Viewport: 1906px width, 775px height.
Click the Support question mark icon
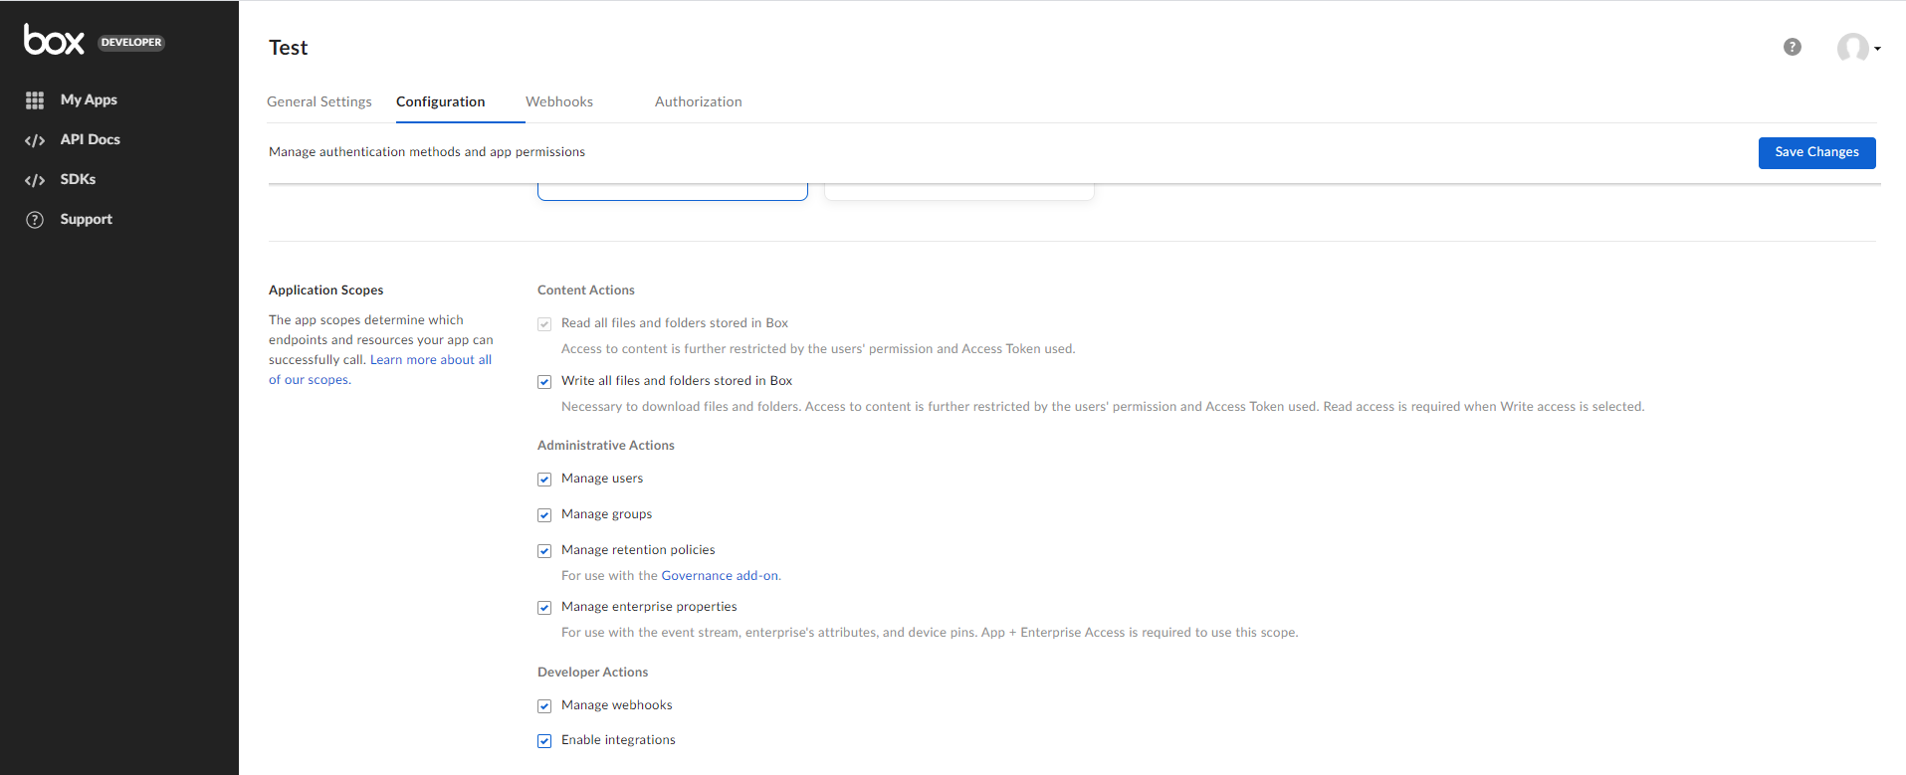35,220
